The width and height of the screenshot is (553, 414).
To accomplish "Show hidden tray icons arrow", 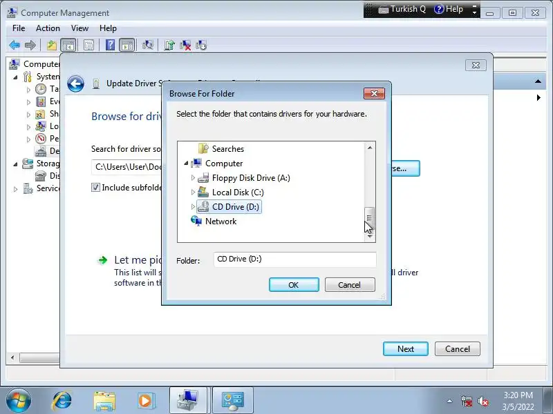I will [450, 401].
